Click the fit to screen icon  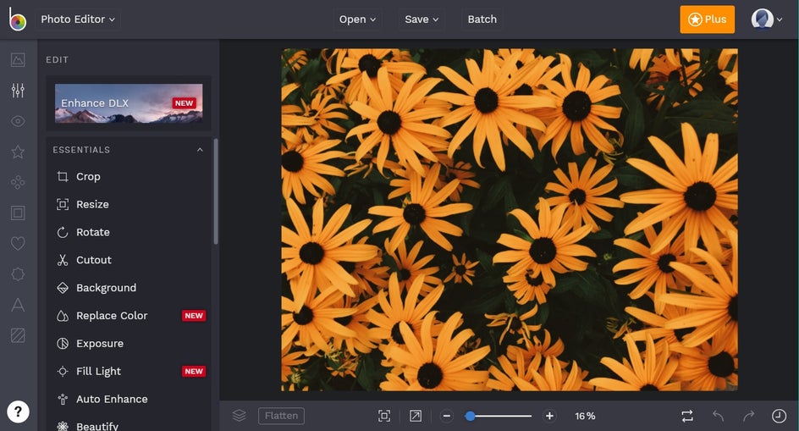point(384,416)
